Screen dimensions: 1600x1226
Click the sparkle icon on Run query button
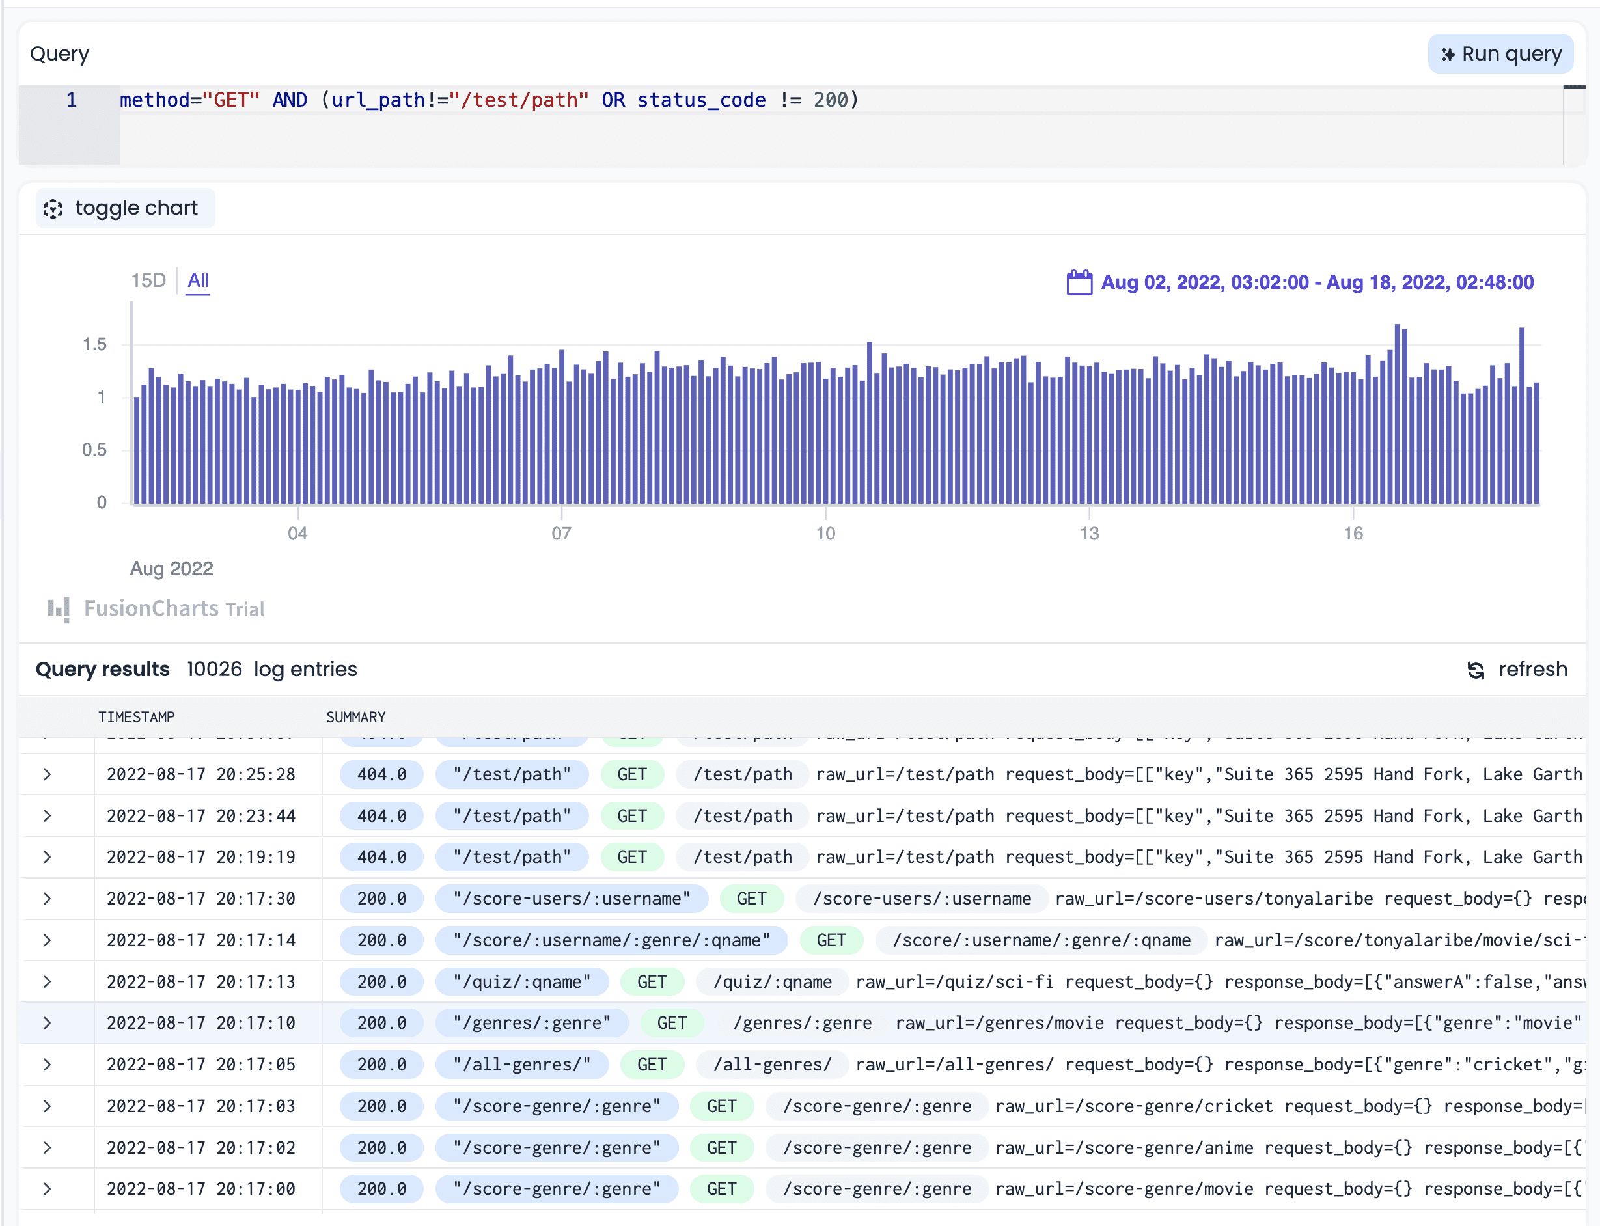(1448, 53)
